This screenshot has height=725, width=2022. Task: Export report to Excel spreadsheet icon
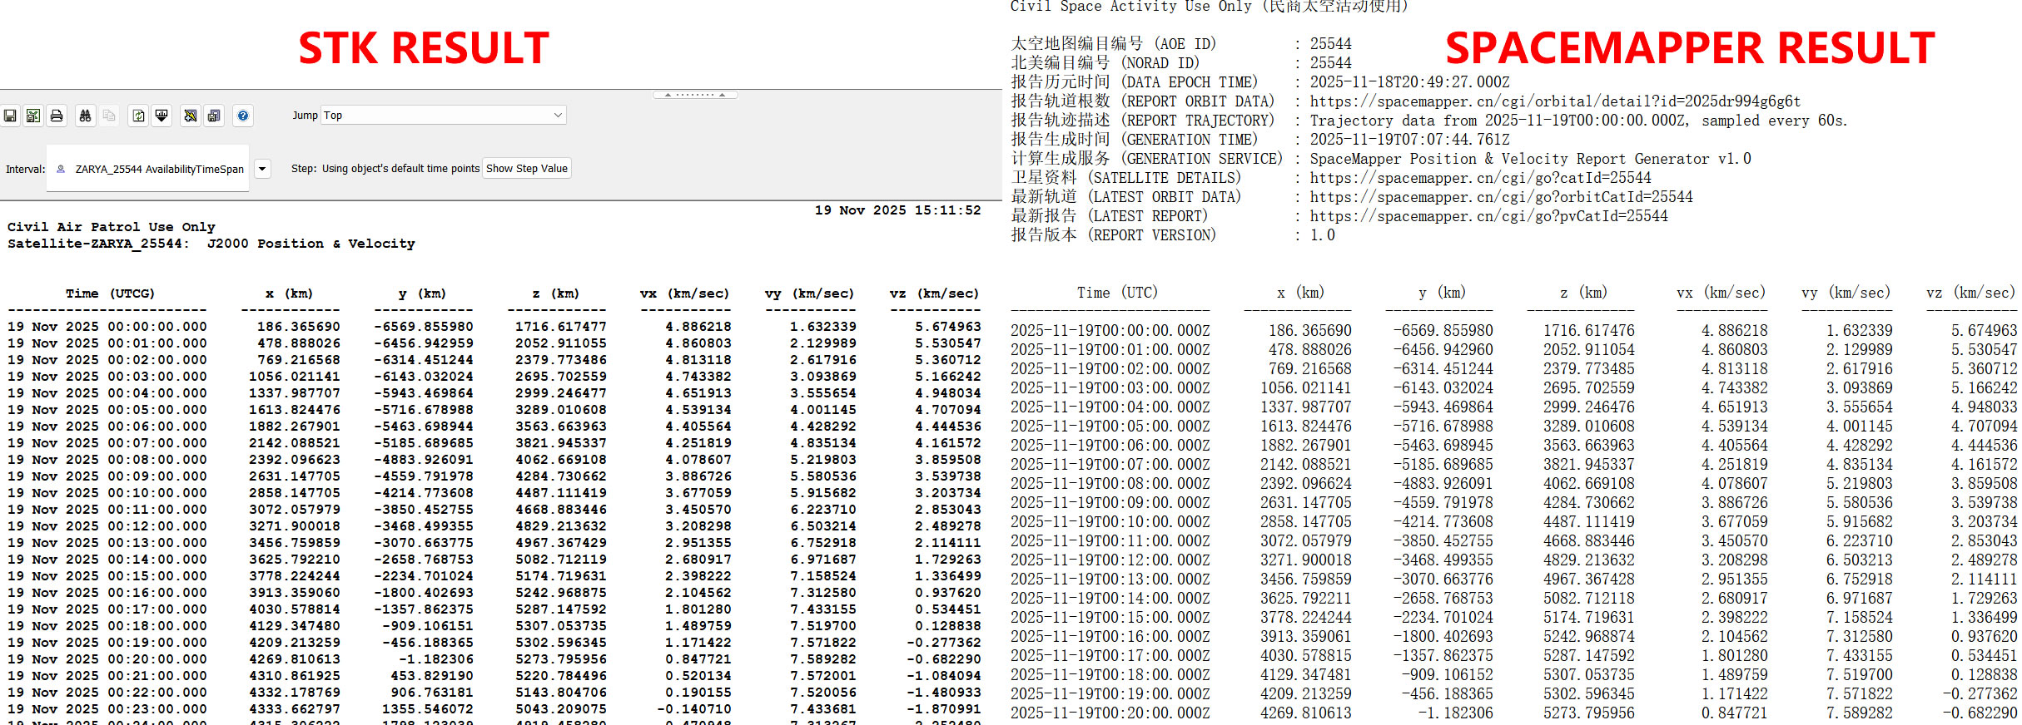click(x=33, y=116)
